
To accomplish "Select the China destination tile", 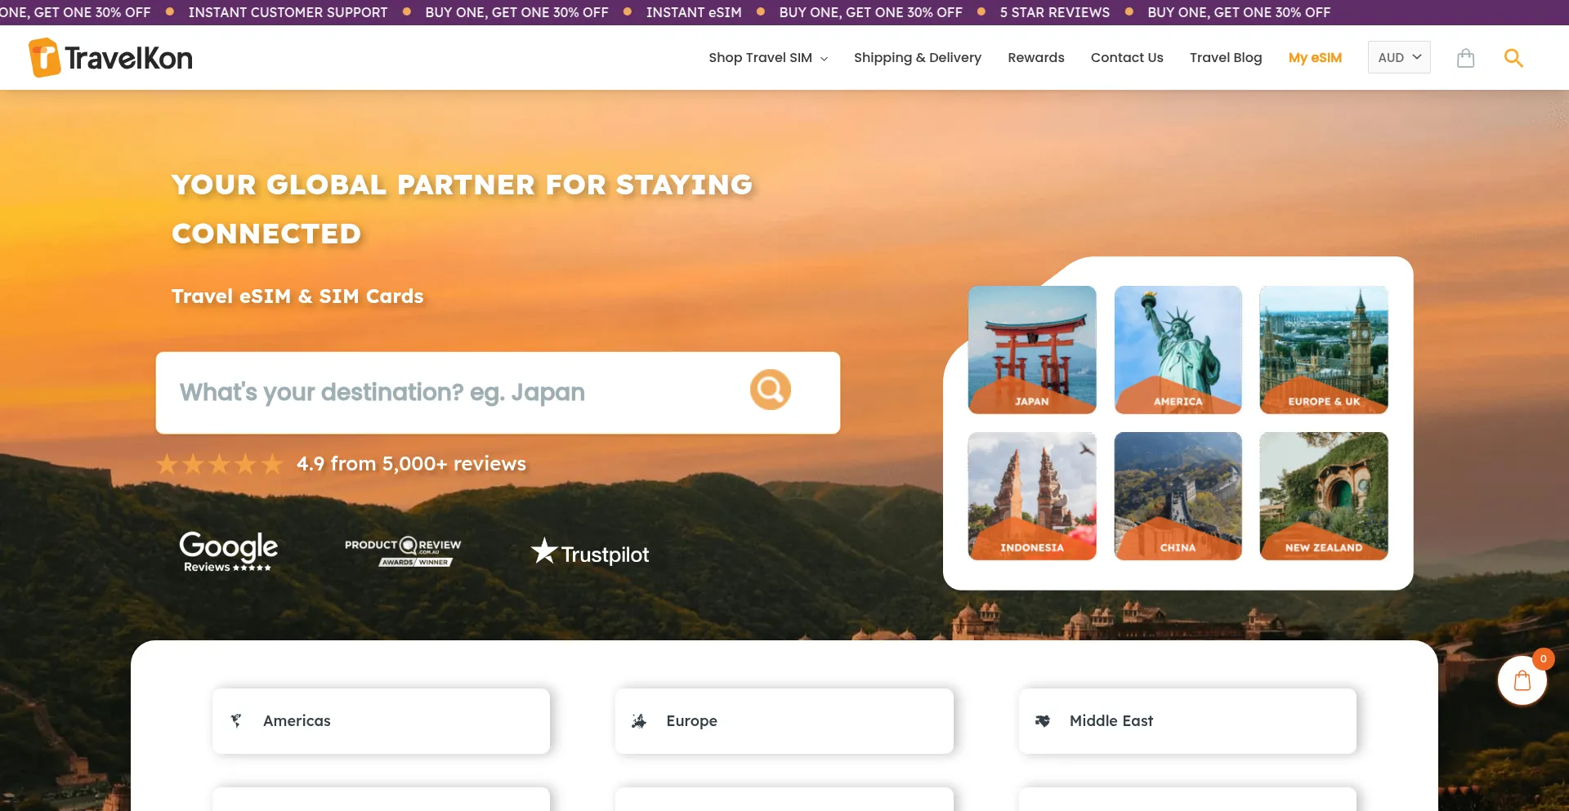I will (1178, 496).
